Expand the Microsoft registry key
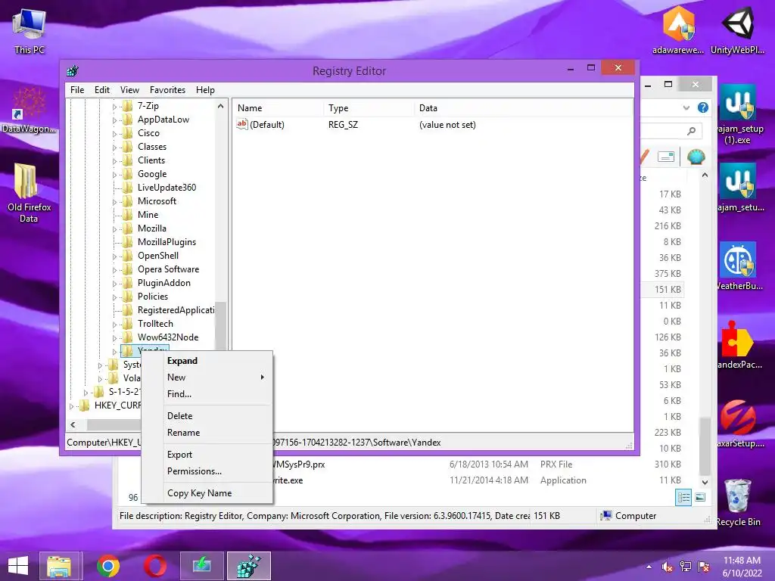775x581 pixels. pos(115,201)
